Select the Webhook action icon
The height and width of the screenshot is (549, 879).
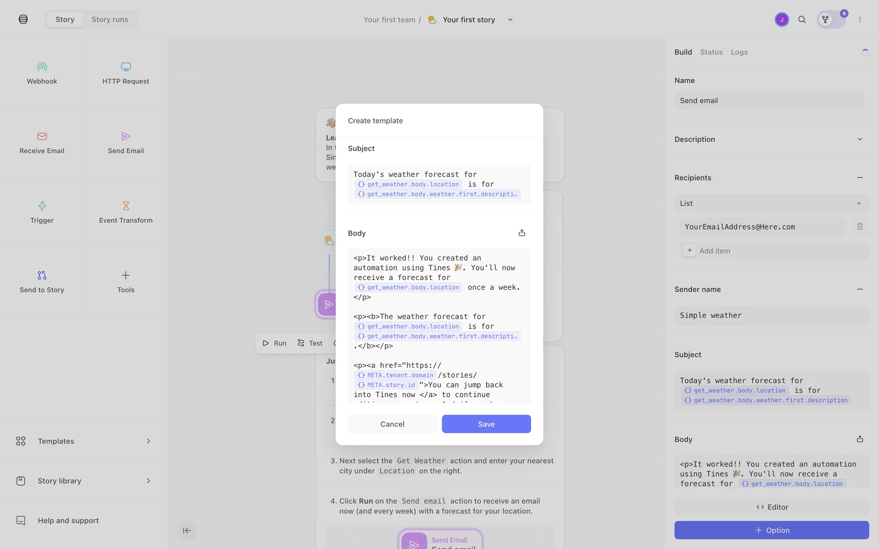(x=42, y=67)
